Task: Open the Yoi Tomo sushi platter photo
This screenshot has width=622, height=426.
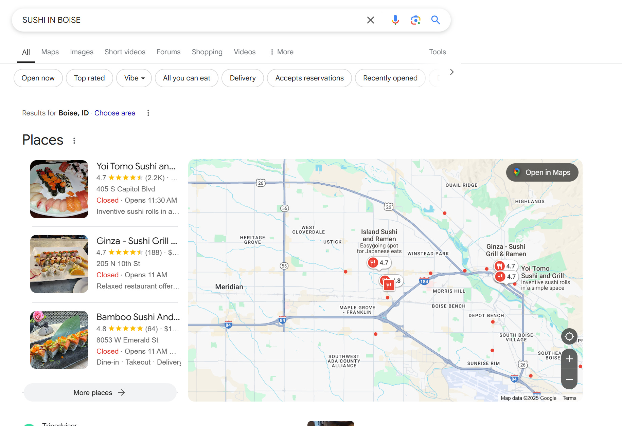Action: tap(59, 189)
